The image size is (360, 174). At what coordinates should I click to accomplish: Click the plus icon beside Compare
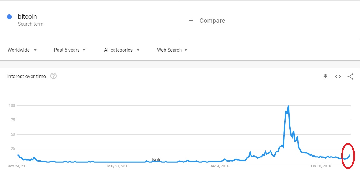pos(191,21)
